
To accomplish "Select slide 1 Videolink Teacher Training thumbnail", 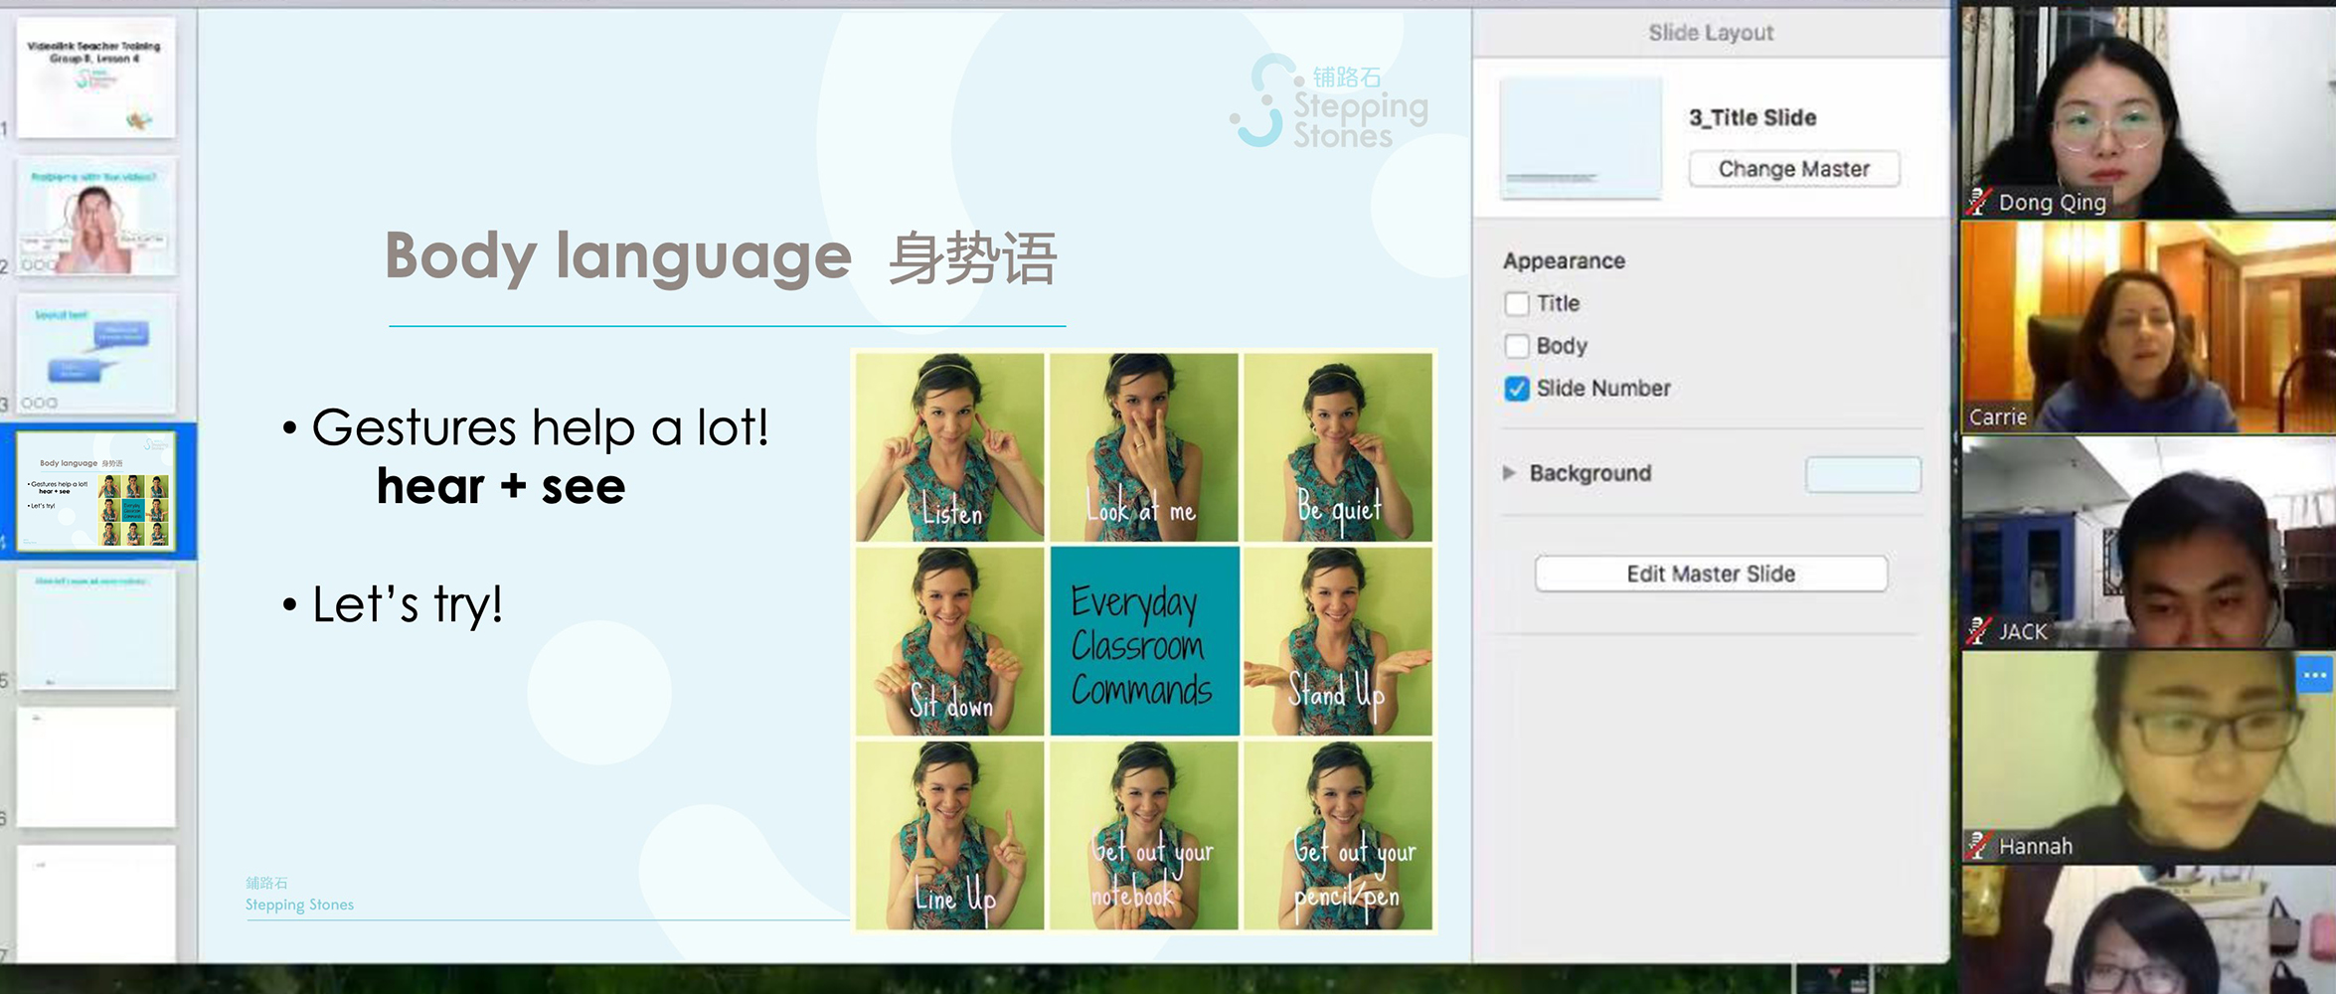I will pyautogui.click(x=95, y=79).
